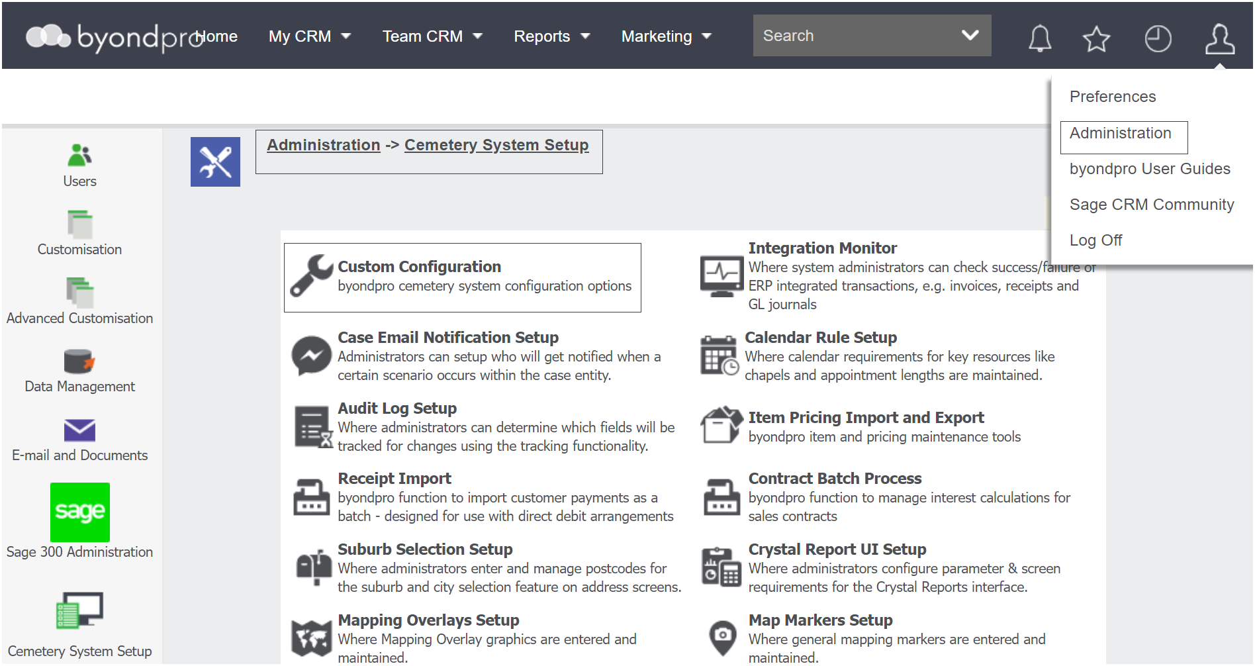The width and height of the screenshot is (1255, 666).
Task: Select Administration from user menu
Action: [1120, 133]
